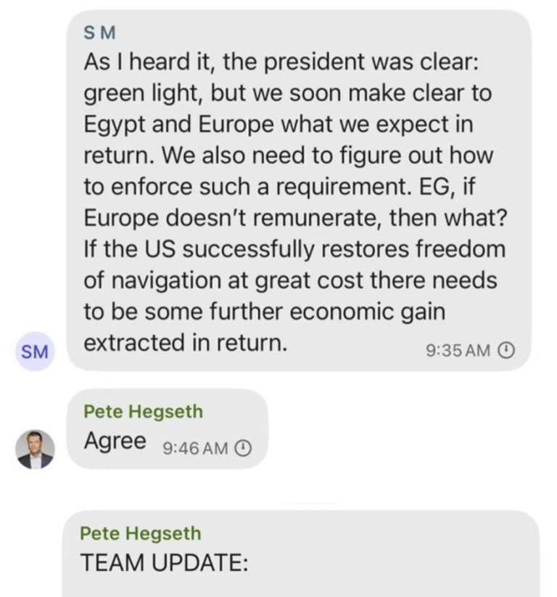
Task: Tap the timer icon beside 9:46 AM
Action: tap(244, 448)
